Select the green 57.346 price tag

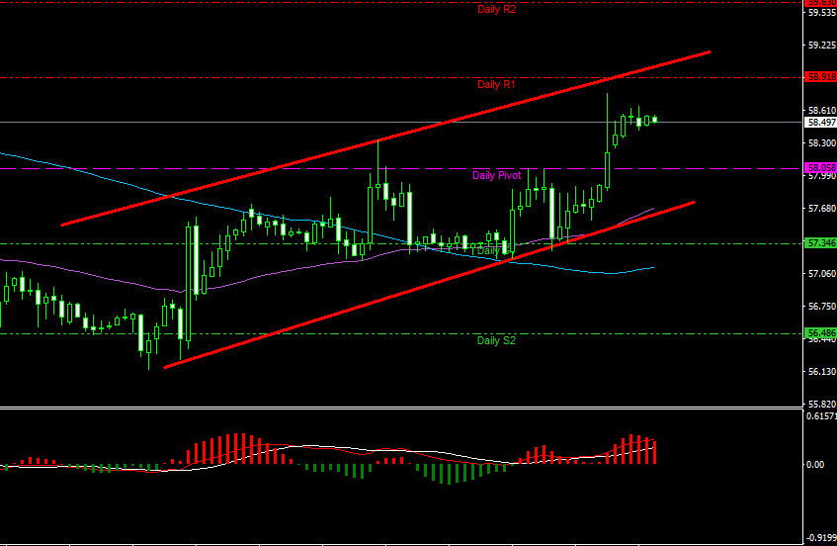point(821,243)
